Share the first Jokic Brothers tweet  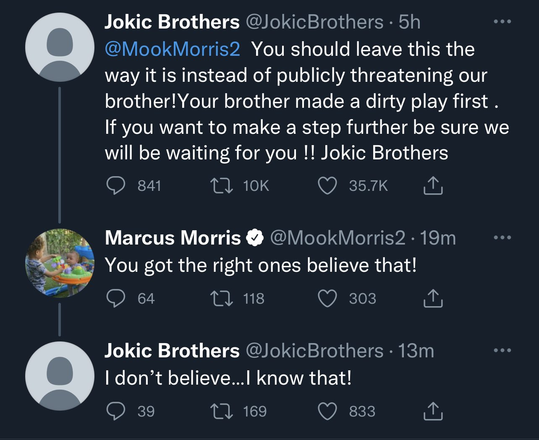tap(433, 186)
